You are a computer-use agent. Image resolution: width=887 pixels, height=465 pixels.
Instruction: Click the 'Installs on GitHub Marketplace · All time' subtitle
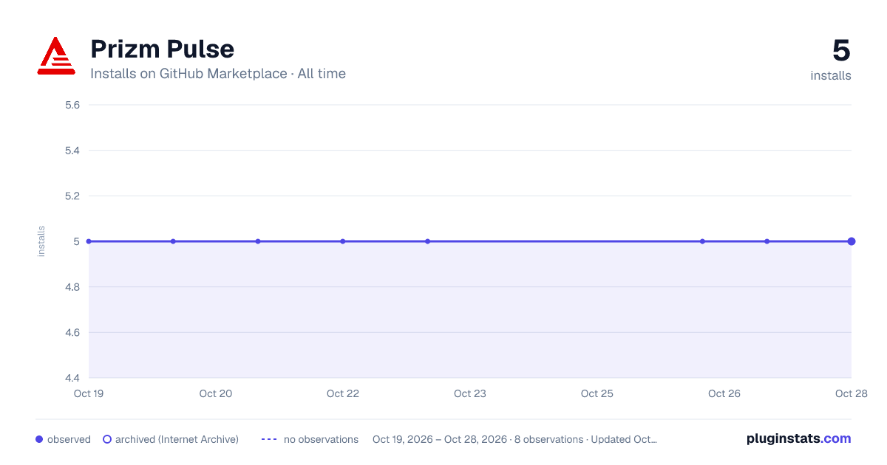pyautogui.click(x=218, y=74)
